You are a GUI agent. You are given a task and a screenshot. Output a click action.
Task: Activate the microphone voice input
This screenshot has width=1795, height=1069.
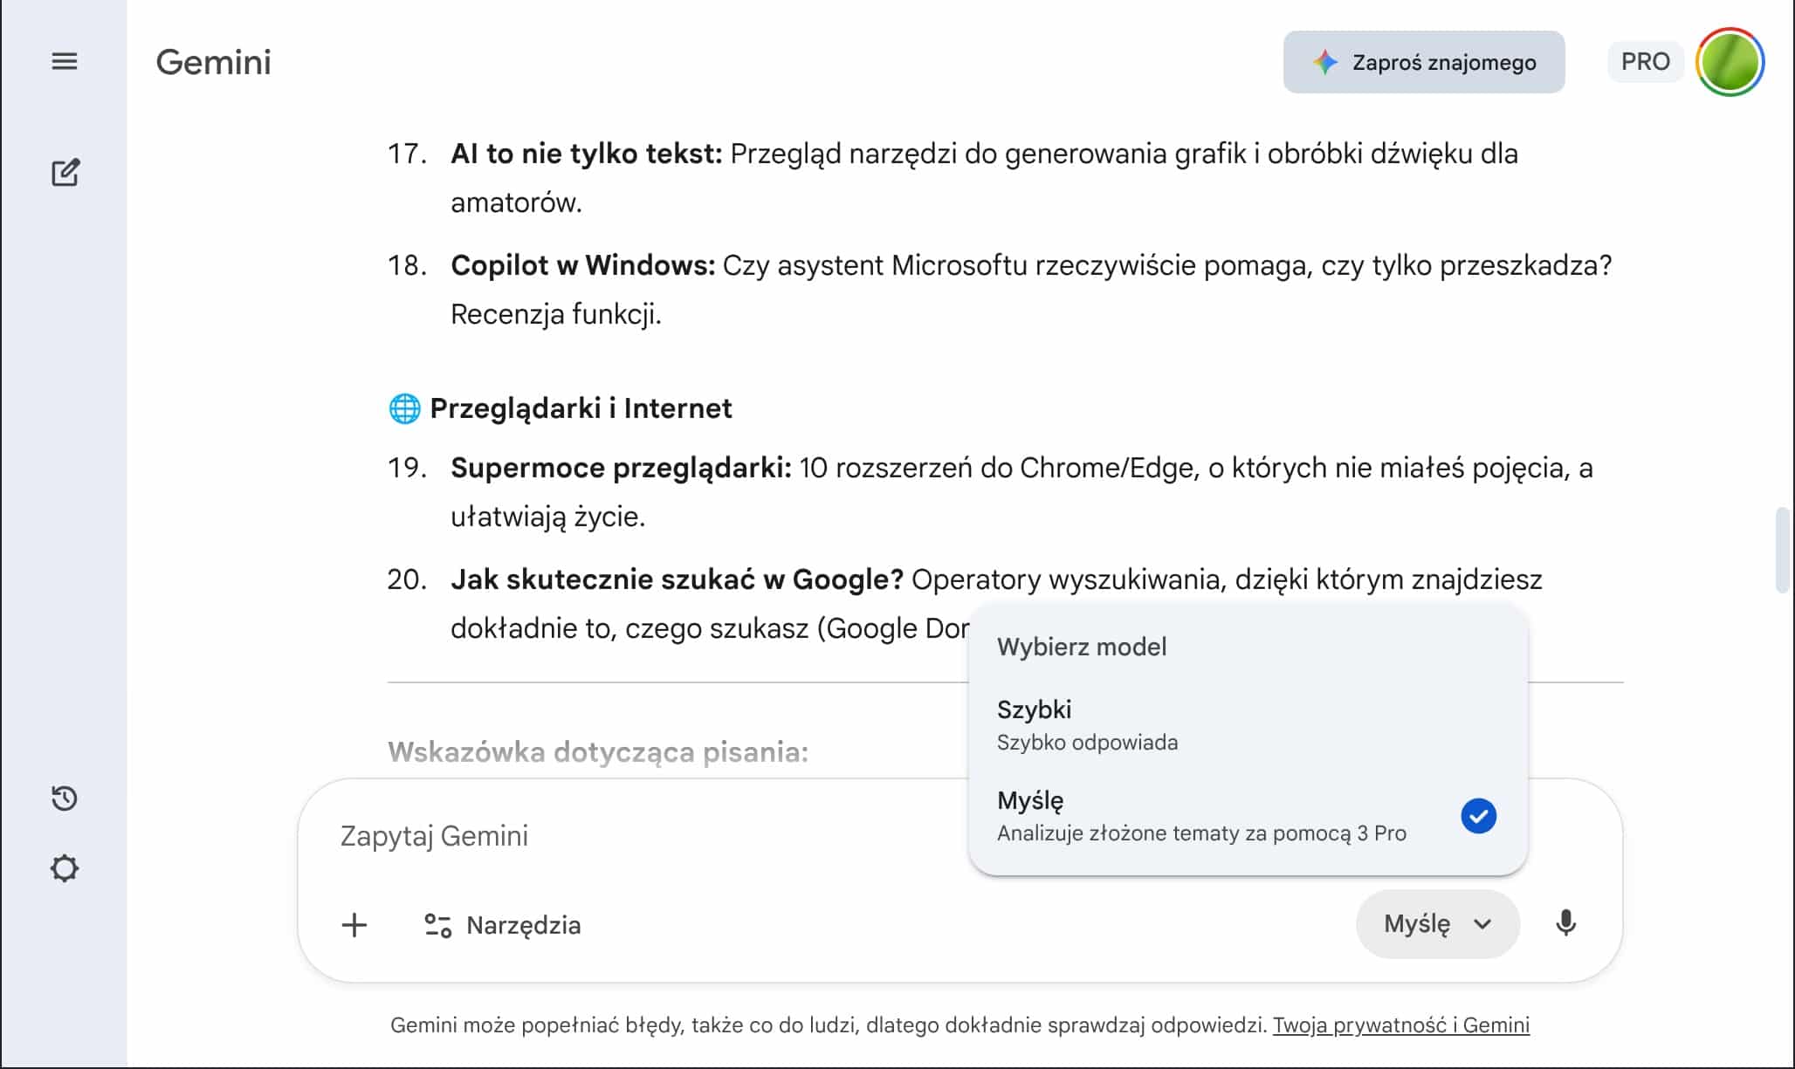1565,923
